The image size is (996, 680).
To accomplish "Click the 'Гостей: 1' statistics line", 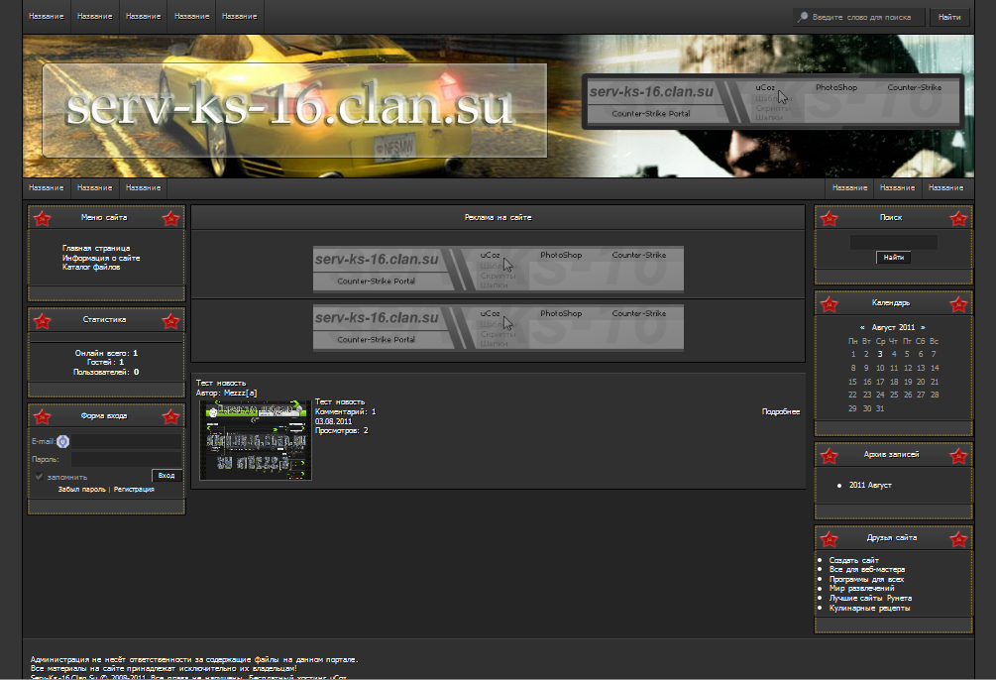I will [105, 362].
